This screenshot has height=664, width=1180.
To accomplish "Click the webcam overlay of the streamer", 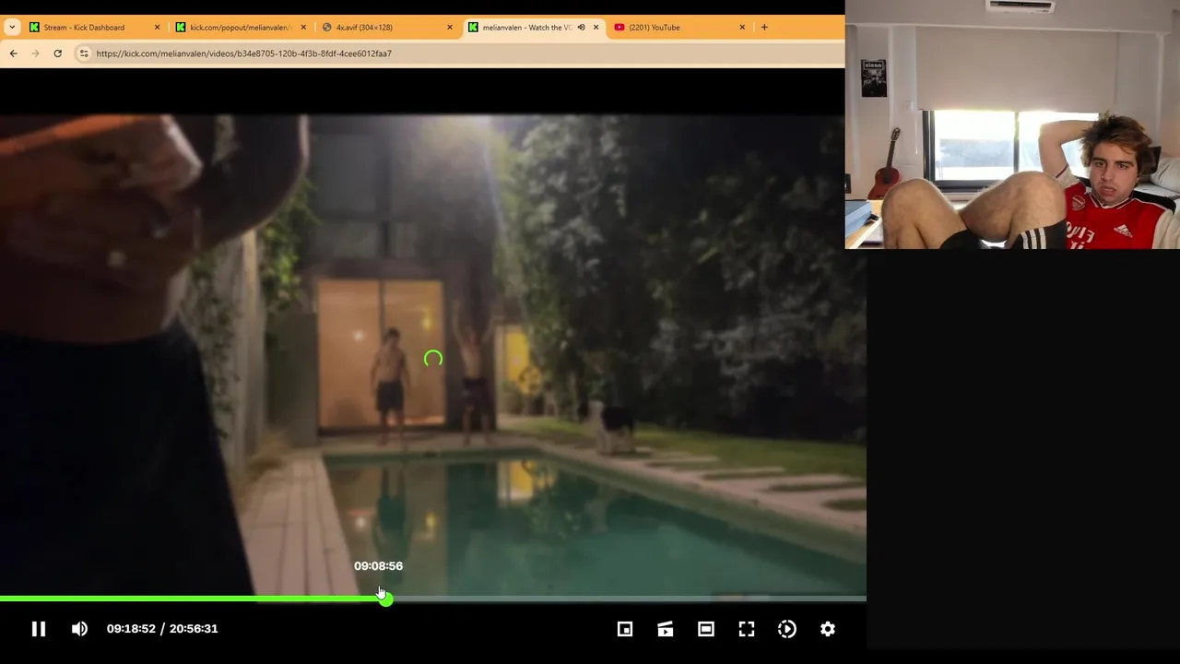I will pyautogui.click(x=1012, y=125).
